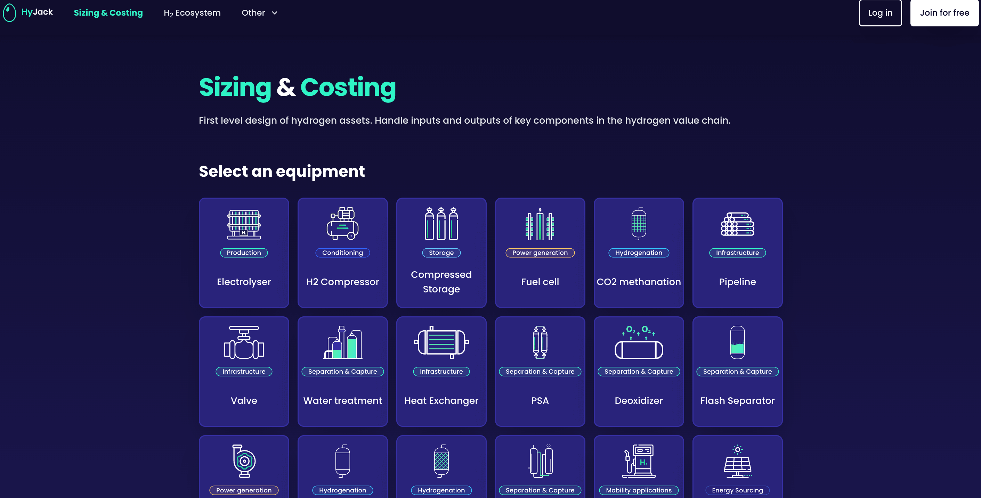Select the CO2 methanation card title
The width and height of the screenshot is (981, 498).
point(639,282)
